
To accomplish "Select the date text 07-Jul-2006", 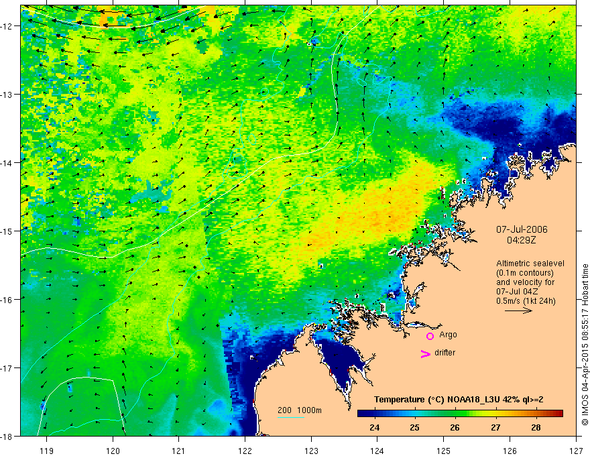I will tap(522, 229).
